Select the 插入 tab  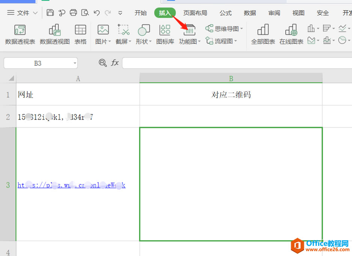(x=165, y=13)
